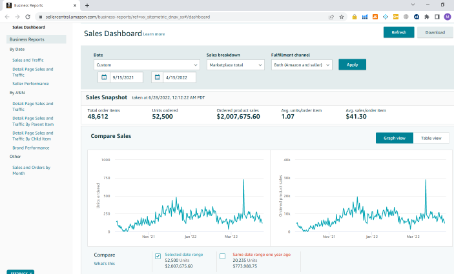The image size is (454, 274).
Task: Open the gray globe extension icon
Action: pyautogui.click(x=406, y=17)
